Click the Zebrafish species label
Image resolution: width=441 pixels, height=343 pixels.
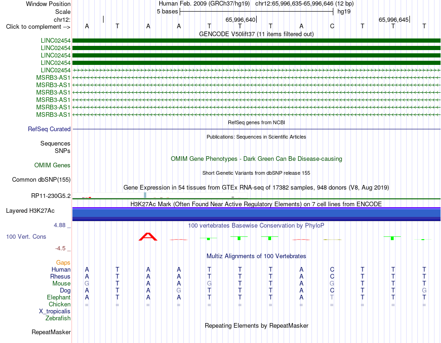point(58,318)
